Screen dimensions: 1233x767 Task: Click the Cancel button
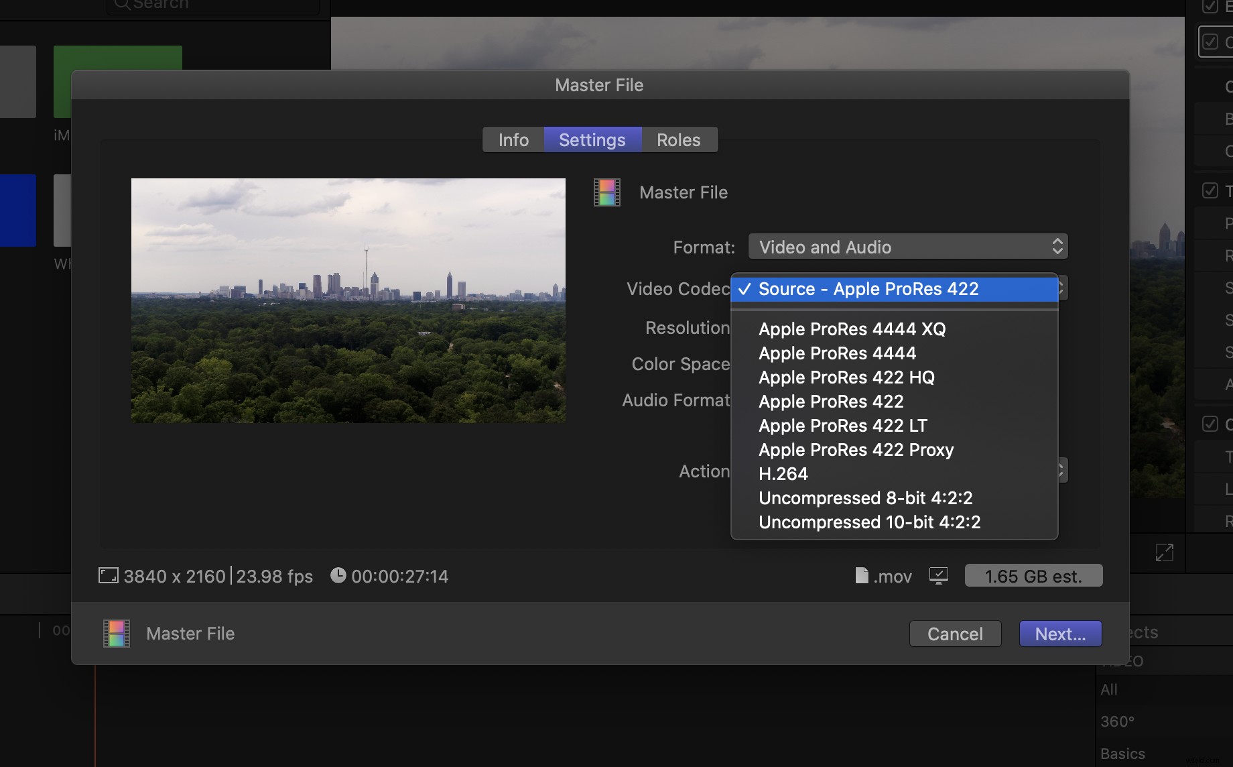click(955, 633)
